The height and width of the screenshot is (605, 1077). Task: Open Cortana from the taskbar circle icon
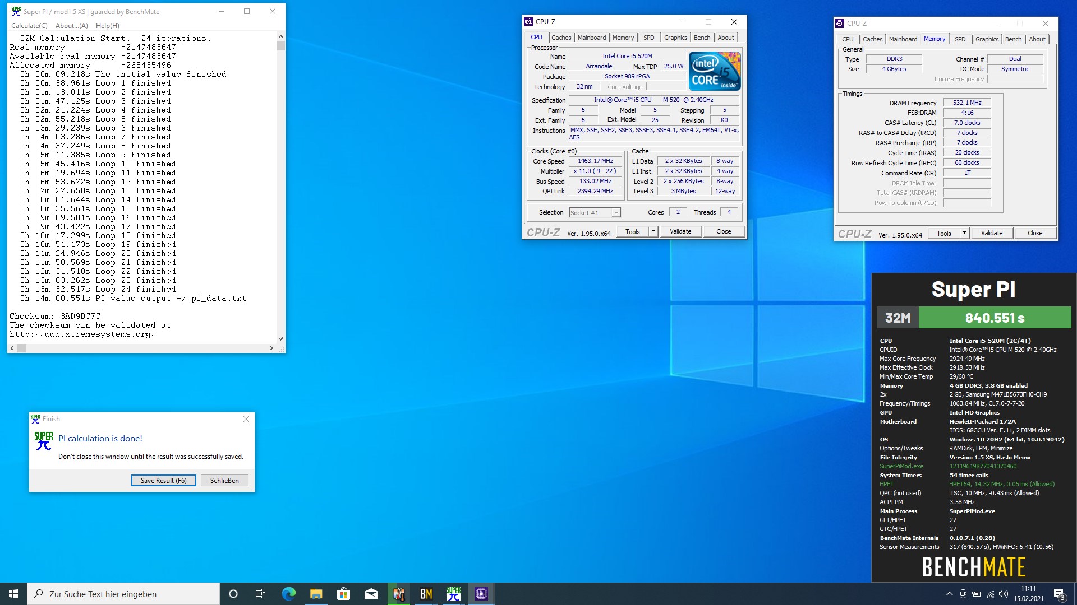(x=233, y=594)
